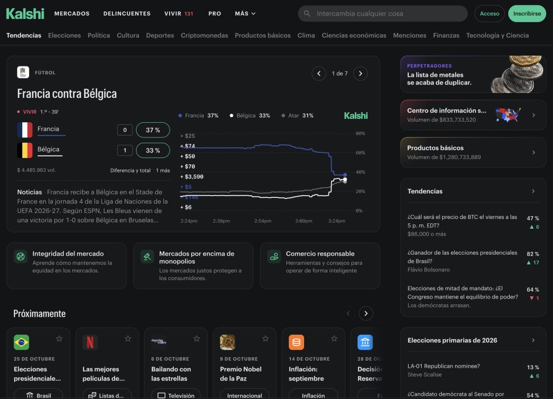Buy Bélgica at 33 %
Screen dimensions: 553x399
pos(153,150)
